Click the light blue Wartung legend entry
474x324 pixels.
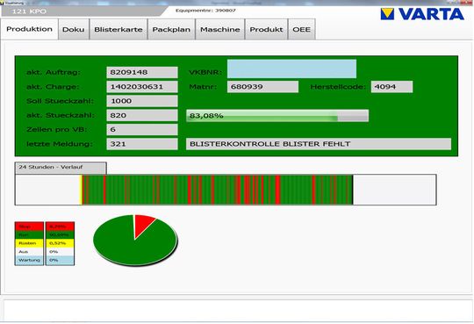pos(29,260)
